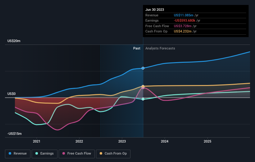Click the 2025 x-axis label

(x=207, y=142)
